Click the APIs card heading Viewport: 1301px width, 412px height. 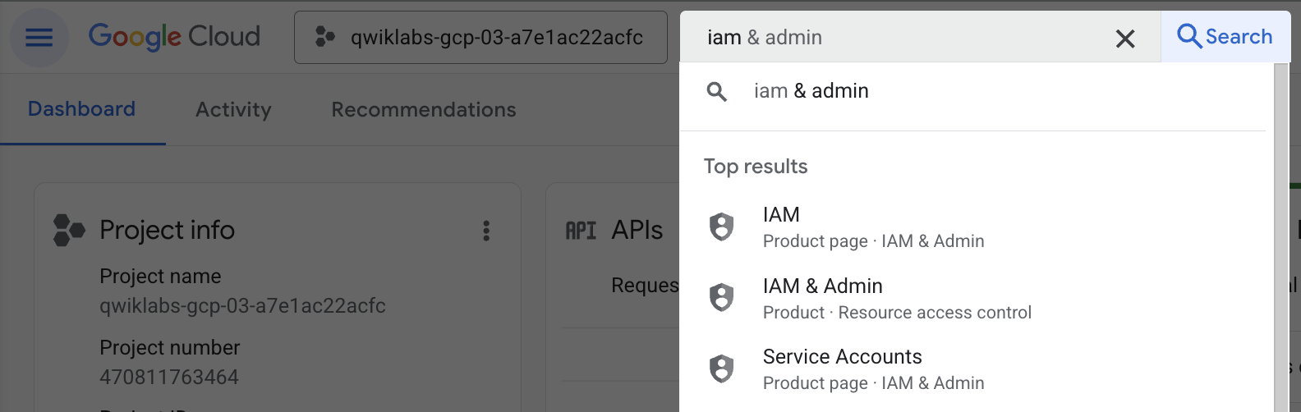click(637, 231)
